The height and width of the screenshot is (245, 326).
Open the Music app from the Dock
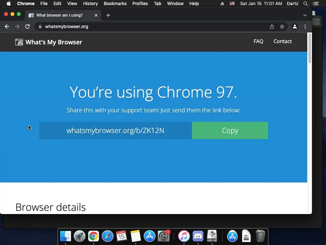(184, 236)
